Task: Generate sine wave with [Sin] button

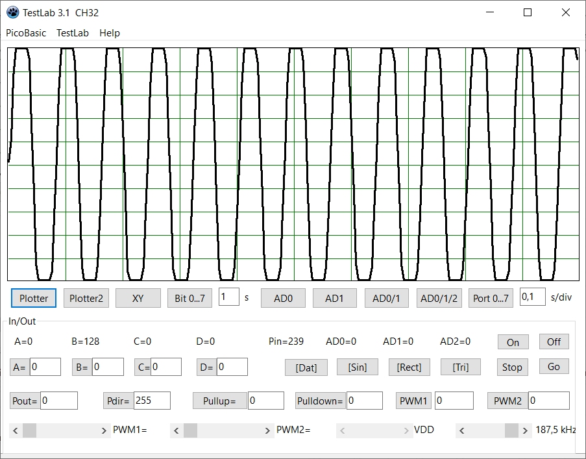Action: [x=357, y=367]
